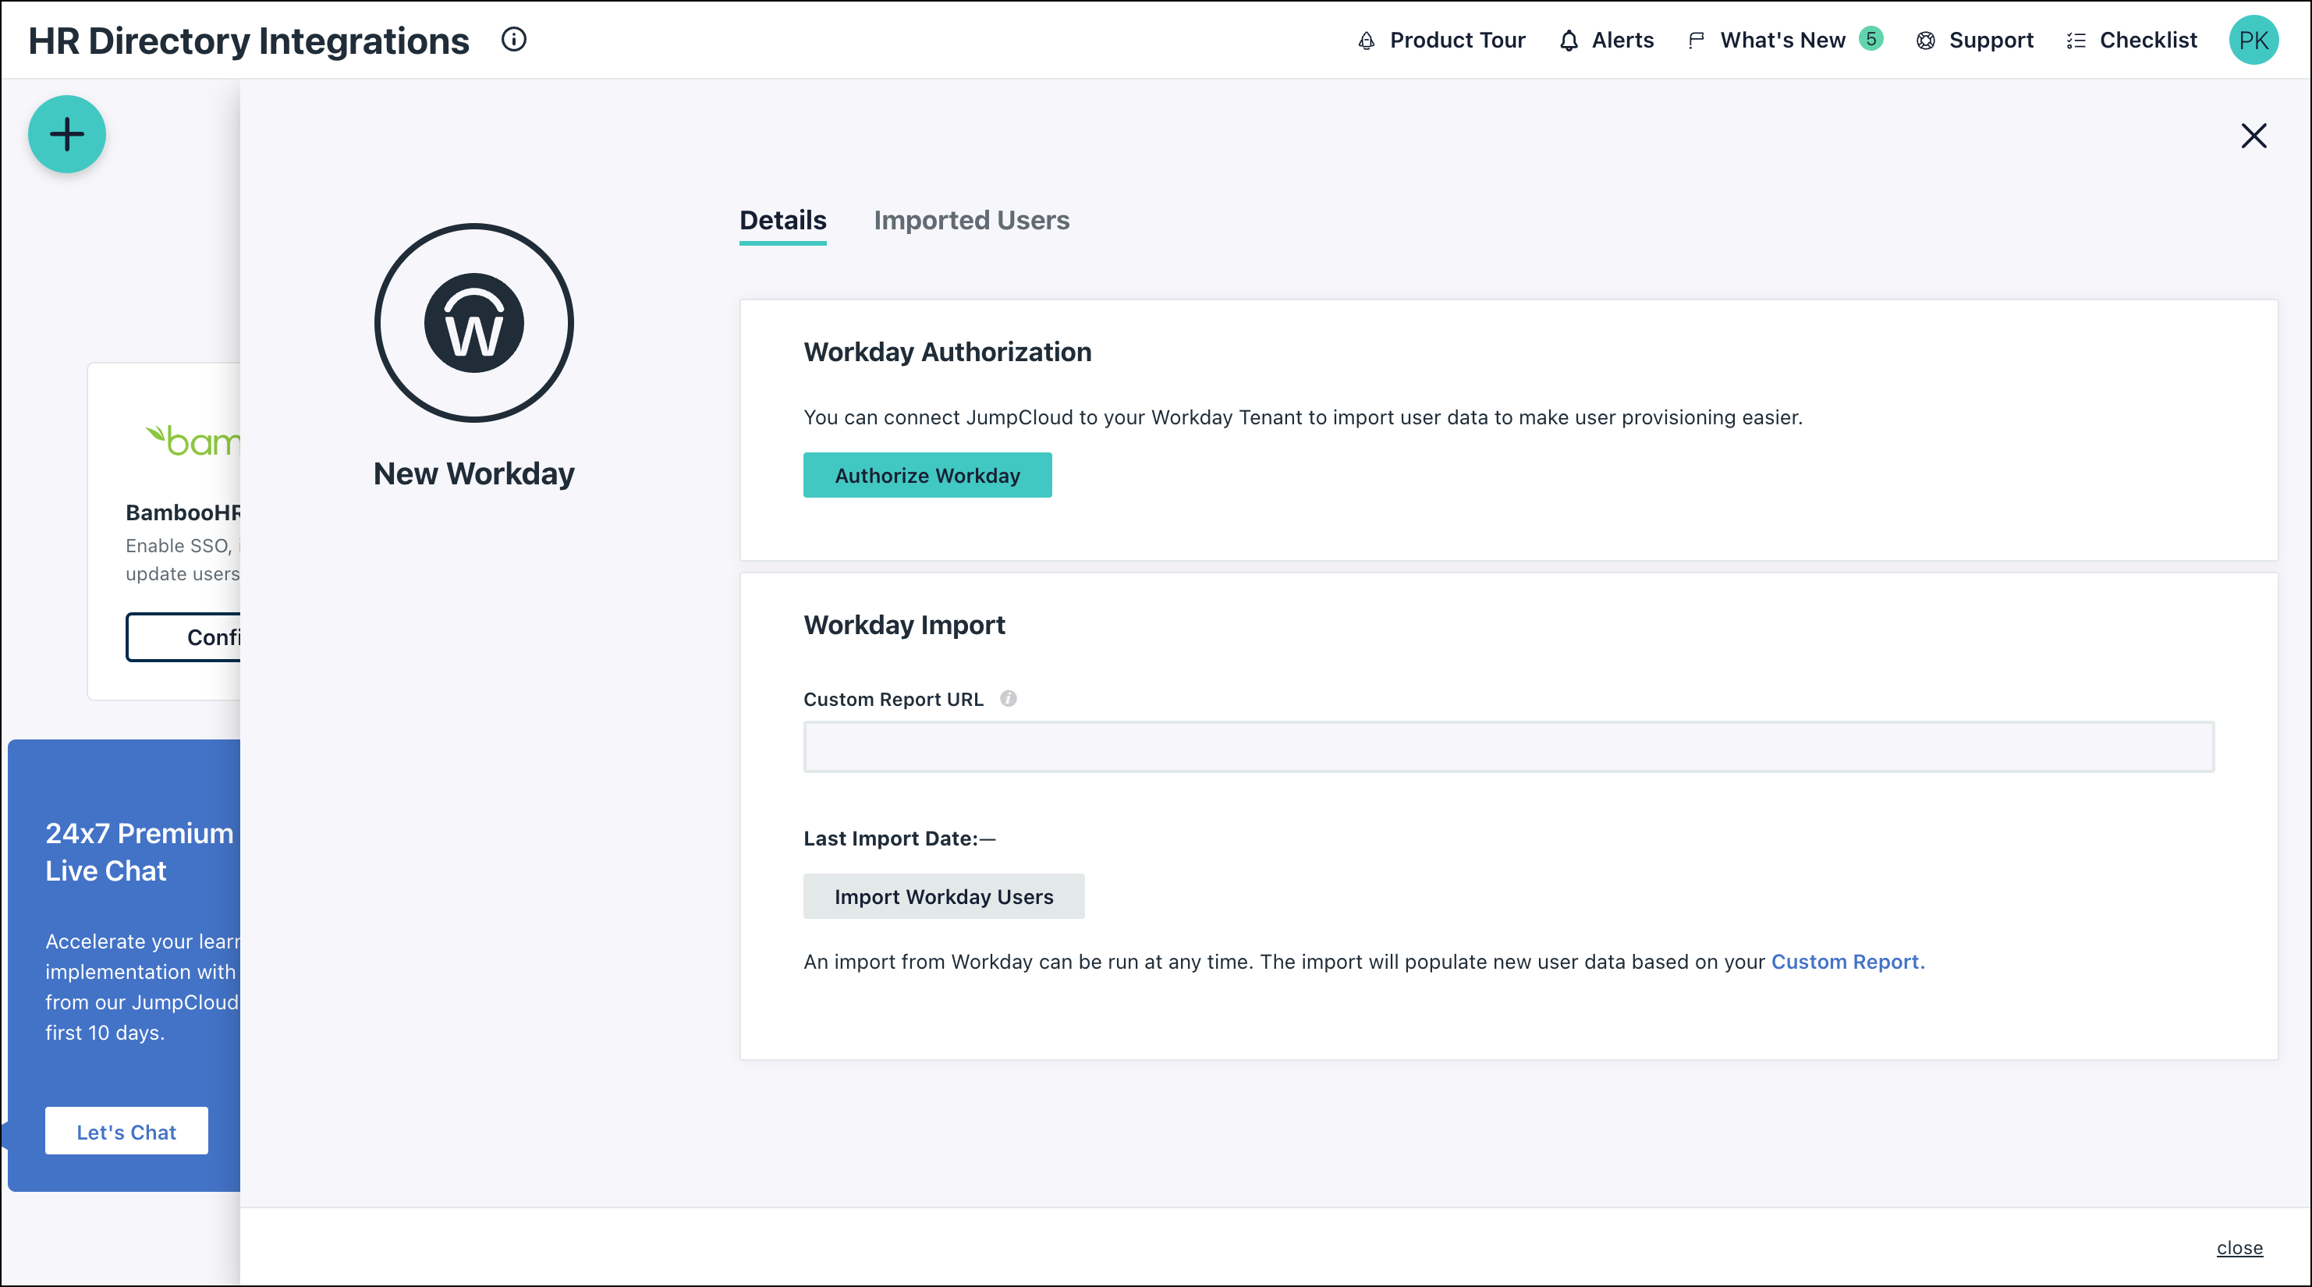Click the info icon beside HR Directory Integrations
The height and width of the screenshot is (1287, 2312).
point(513,40)
